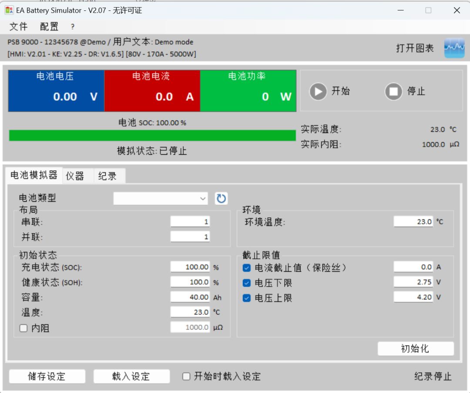This screenshot has width=470, height=393.
Task: Open the ? help menu
Action: click(73, 27)
